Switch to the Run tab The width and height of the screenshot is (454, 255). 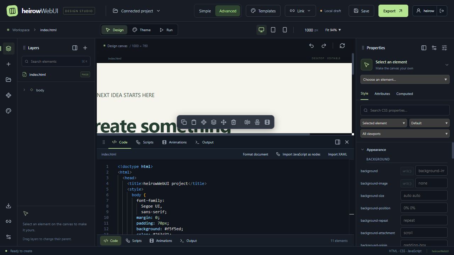(166, 30)
